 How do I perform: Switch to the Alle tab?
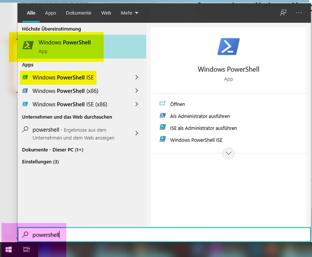31,13
